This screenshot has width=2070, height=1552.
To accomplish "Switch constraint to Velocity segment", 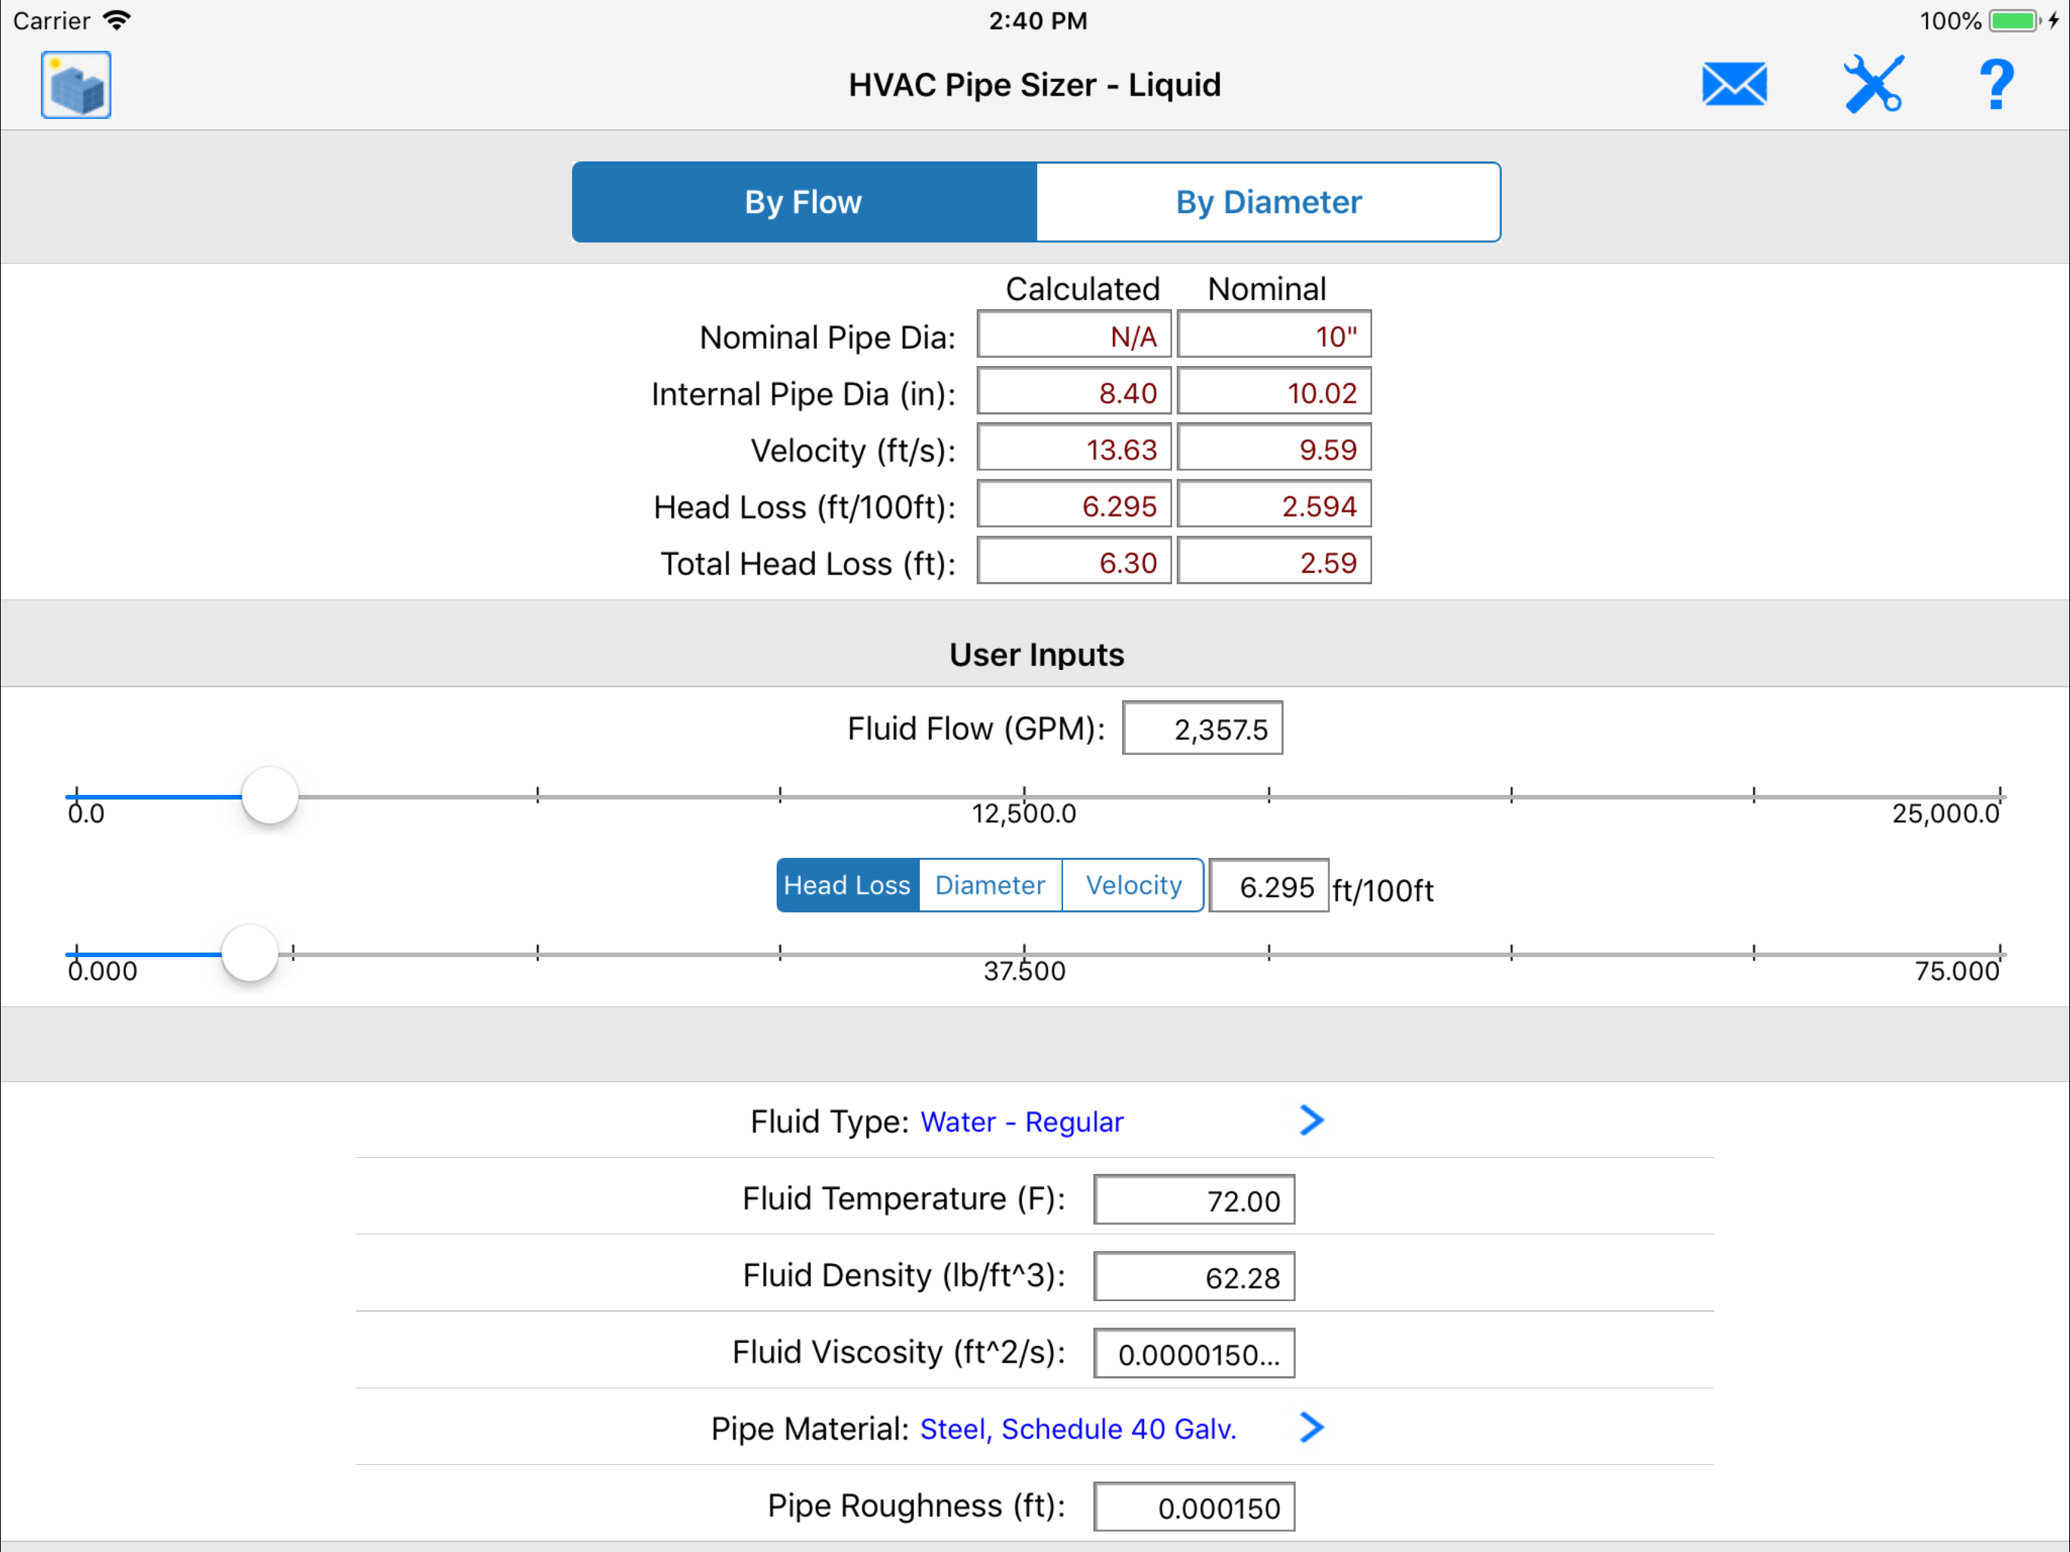I will [1133, 886].
